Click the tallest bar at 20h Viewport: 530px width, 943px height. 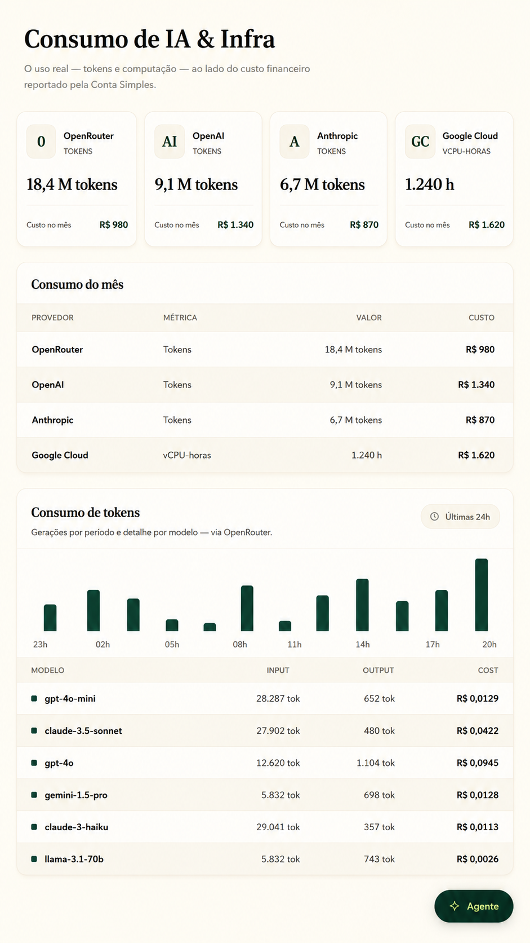(482, 595)
